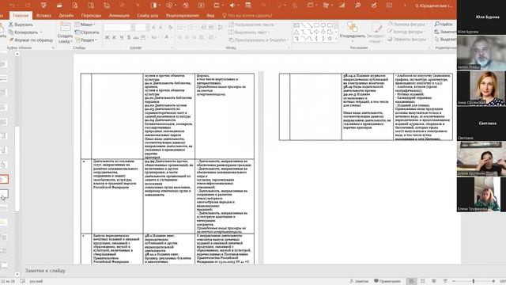Open the Section (Раздел) dropdown
The height and width of the screenshot is (285, 506).
(x=86, y=40)
